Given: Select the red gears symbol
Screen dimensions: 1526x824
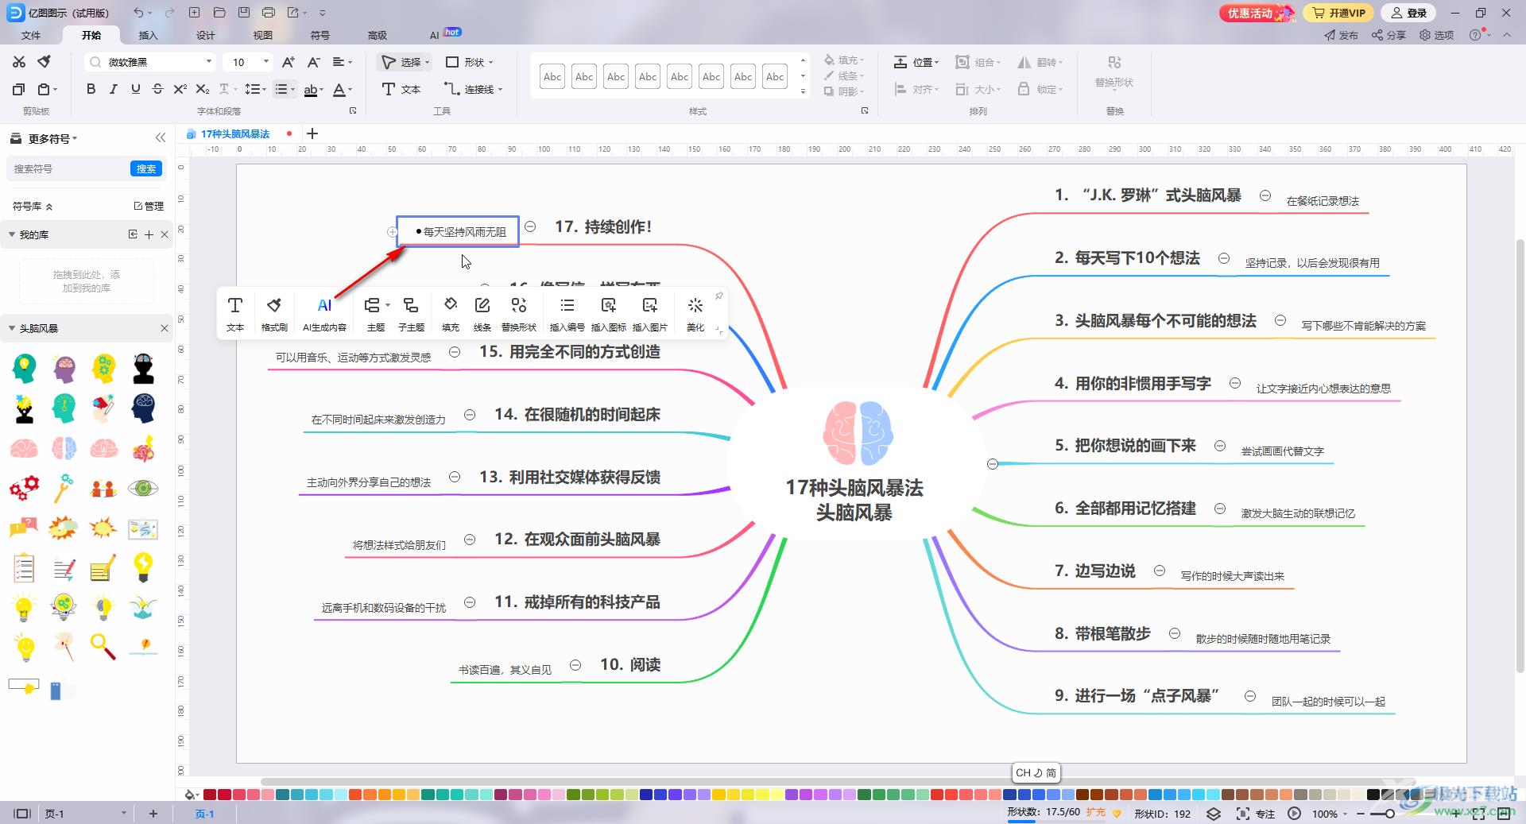Looking at the screenshot, I should click(24, 487).
